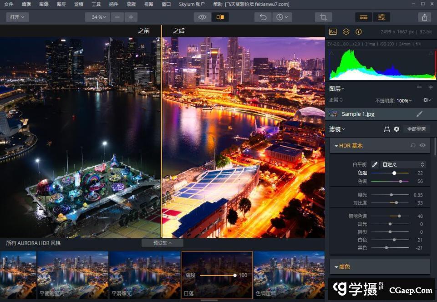Open the 34 % zoom level dropdown
This screenshot has width=437, height=302.
coord(97,17)
